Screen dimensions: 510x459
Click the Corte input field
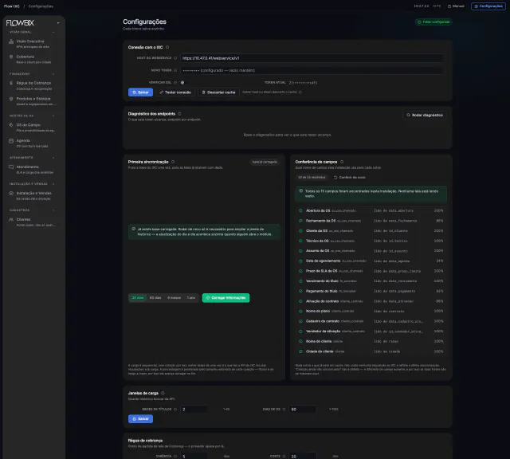coord(303,457)
